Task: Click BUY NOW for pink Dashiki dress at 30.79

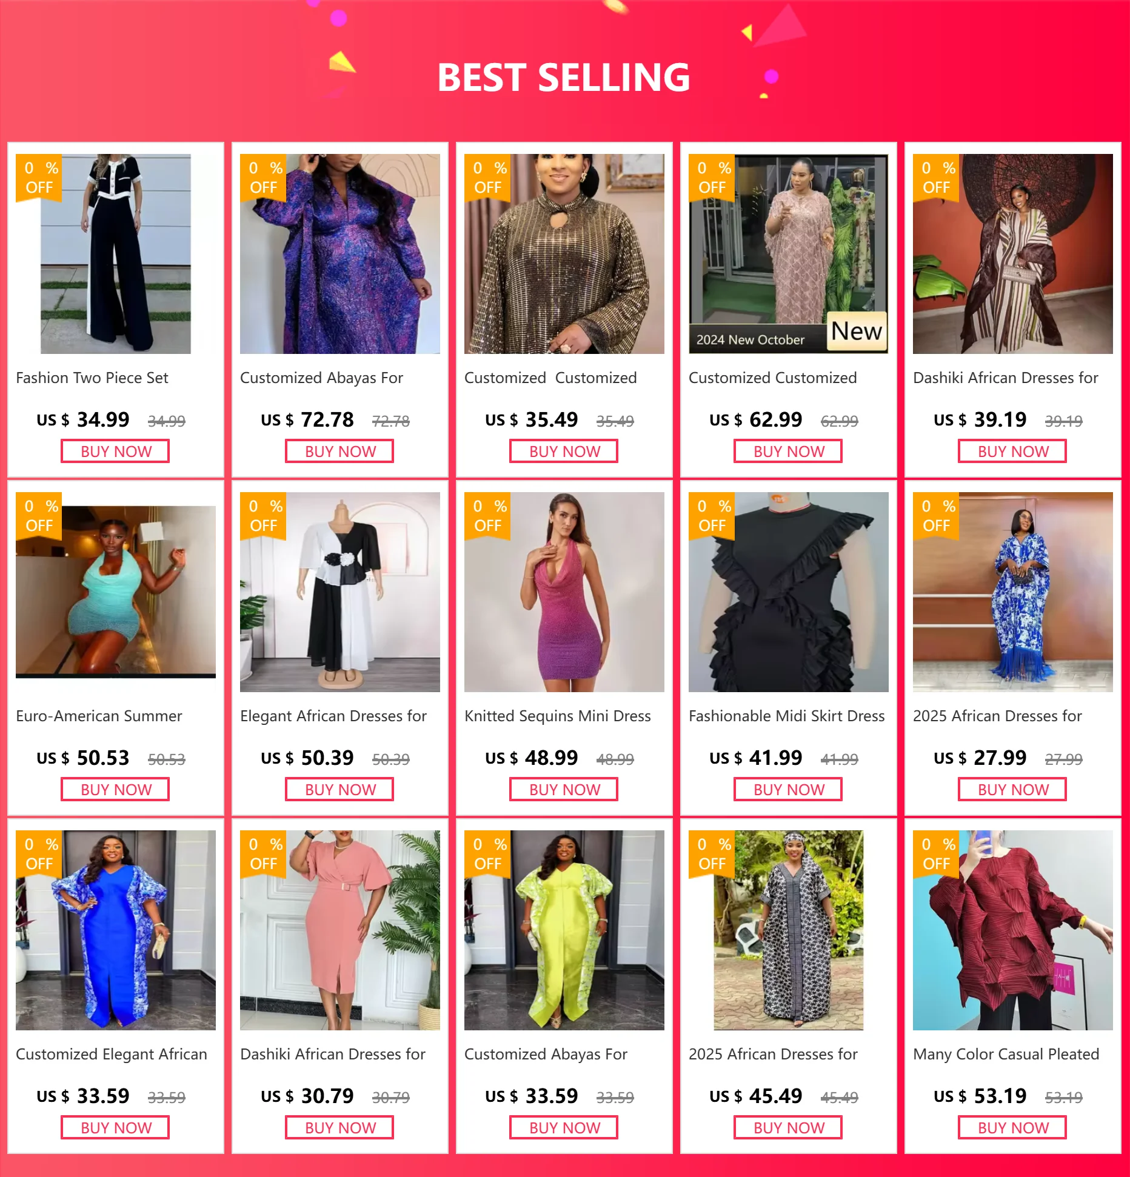Action: 339,1128
